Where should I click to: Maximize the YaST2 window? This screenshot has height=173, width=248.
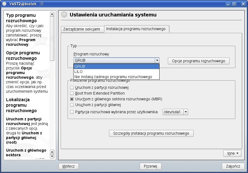tap(234, 4)
